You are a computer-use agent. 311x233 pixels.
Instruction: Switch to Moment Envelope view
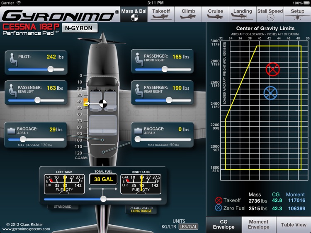coord(259,225)
